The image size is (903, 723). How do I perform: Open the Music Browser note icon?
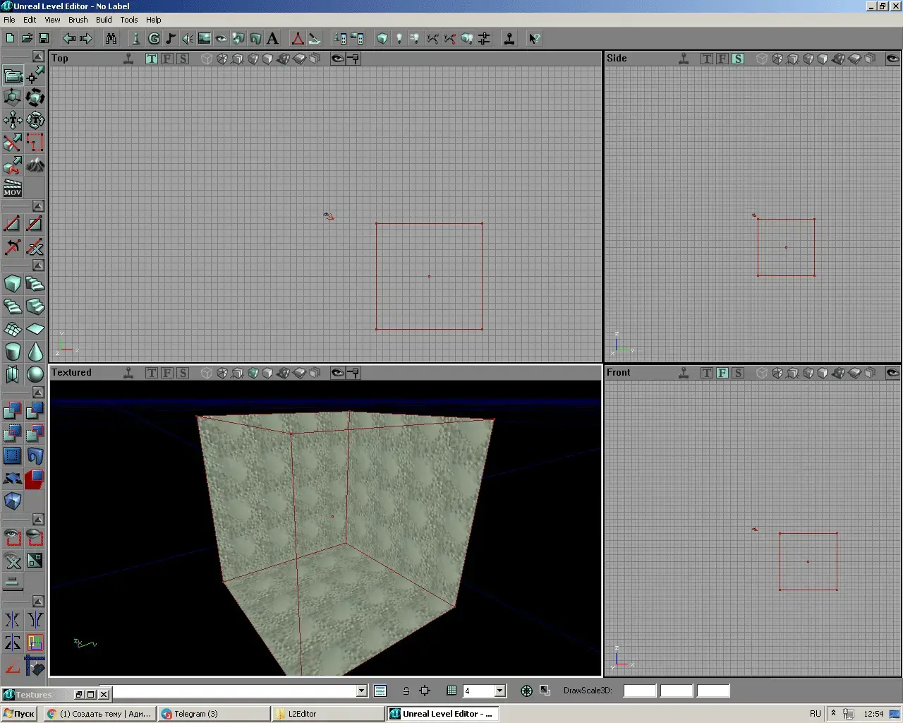tap(171, 38)
